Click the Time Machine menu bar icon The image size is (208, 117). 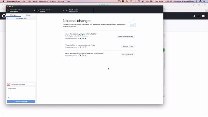pos(131,1)
